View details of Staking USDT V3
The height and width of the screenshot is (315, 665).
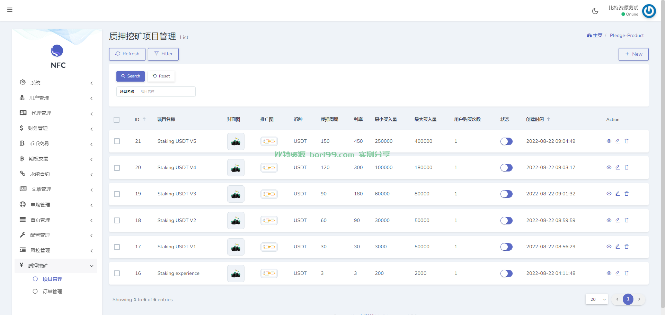609,194
